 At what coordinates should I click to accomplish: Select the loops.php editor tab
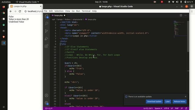coord(58,15)
